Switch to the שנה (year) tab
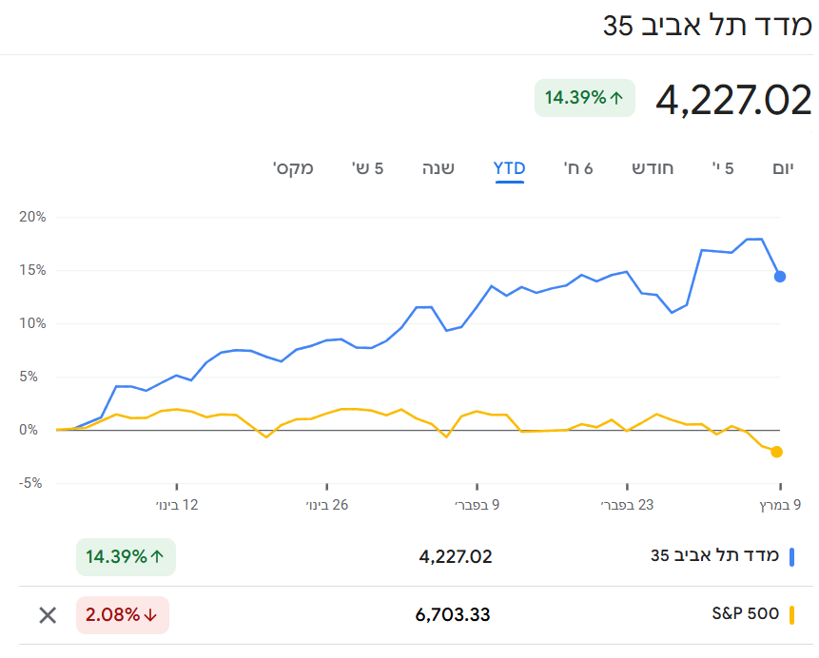This screenshot has width=819, height=658. coord(439,168)
